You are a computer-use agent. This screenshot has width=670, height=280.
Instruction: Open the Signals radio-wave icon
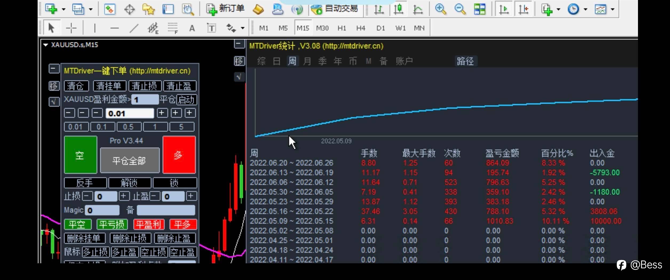click(297, 10)
